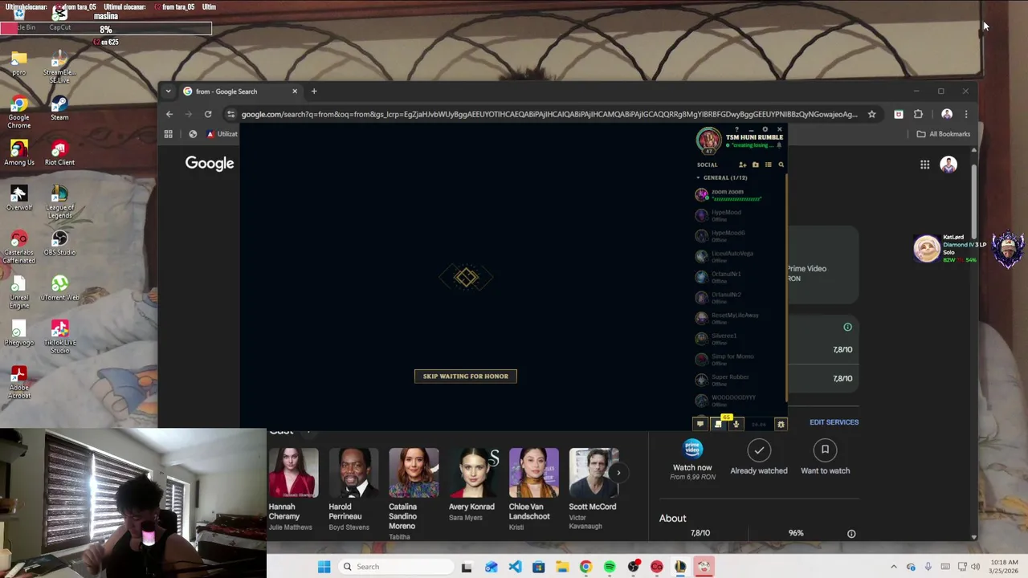
Task: Open the Riot Client desktop shortcut
Action: coord(59,153)
